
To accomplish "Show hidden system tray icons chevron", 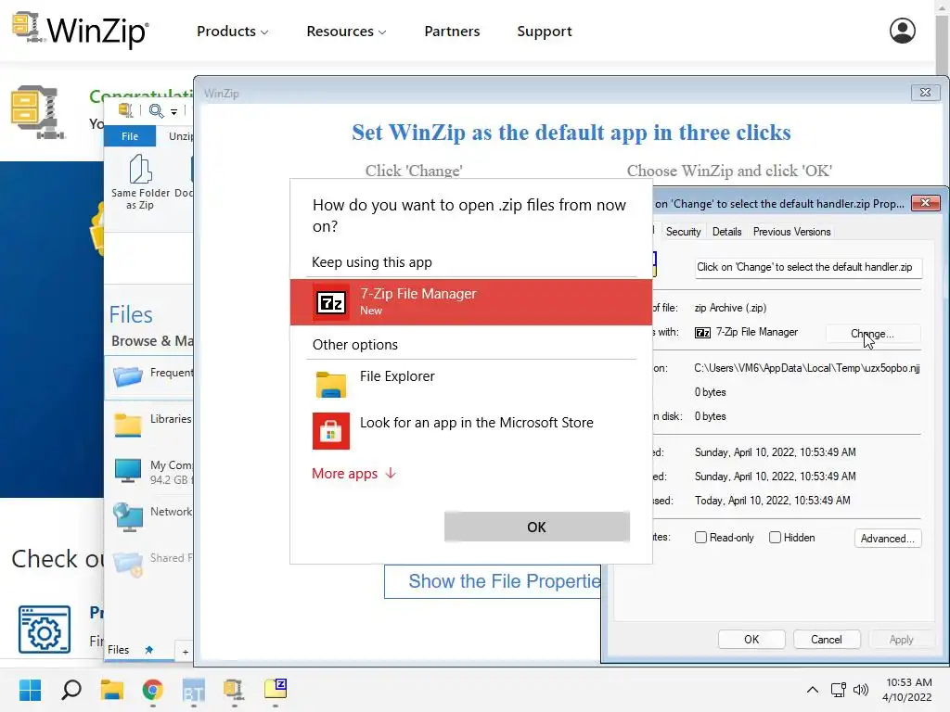I will 813,690.
